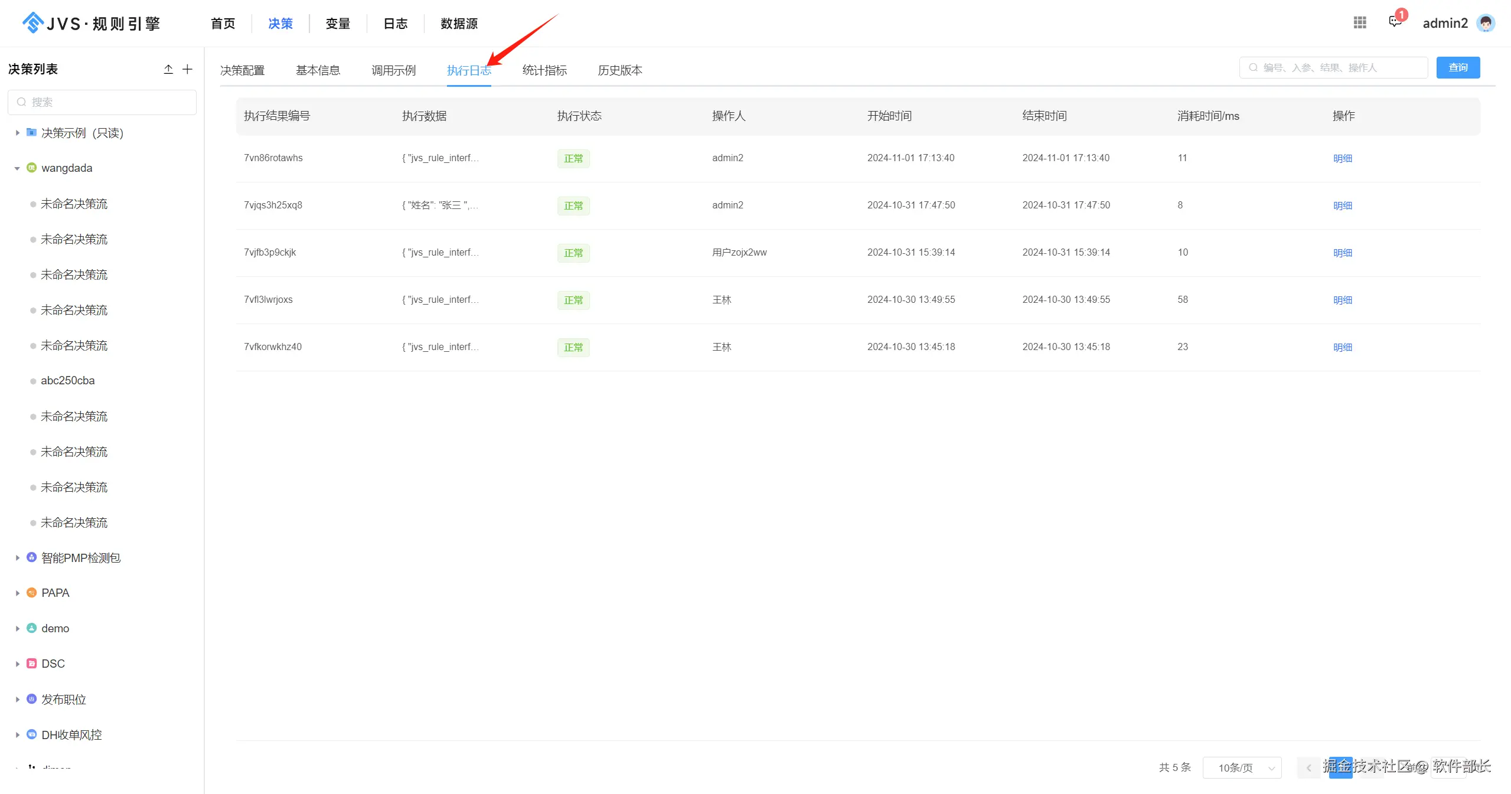Image resolution: width=1511 pixels, height=794 pixels.
Task: Select the PAPA group icon
Action: (x=32, y=593)
